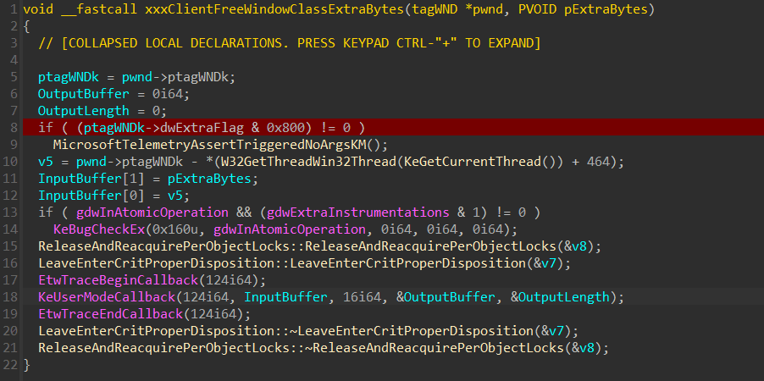
Task: Click pExtraBytes parameter in the function signature
Action: pyautogui.click(x=606, y=10)
